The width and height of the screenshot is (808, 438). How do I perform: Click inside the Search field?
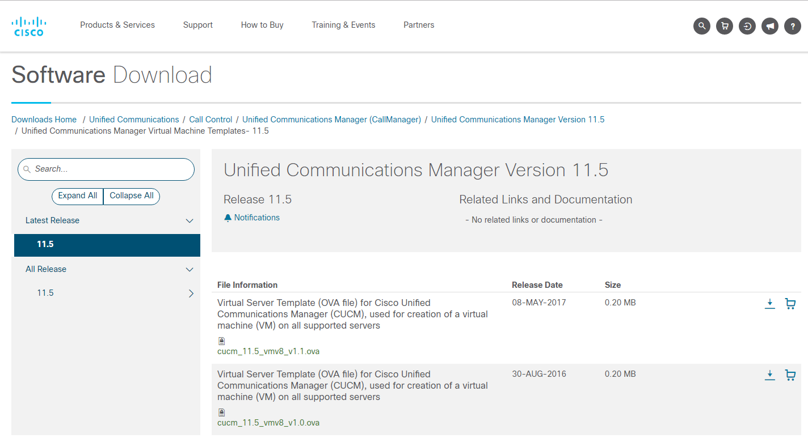[x=106, y=169]
